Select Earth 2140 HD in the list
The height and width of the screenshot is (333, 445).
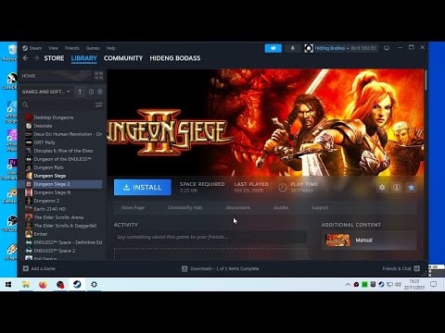(49, 209)
